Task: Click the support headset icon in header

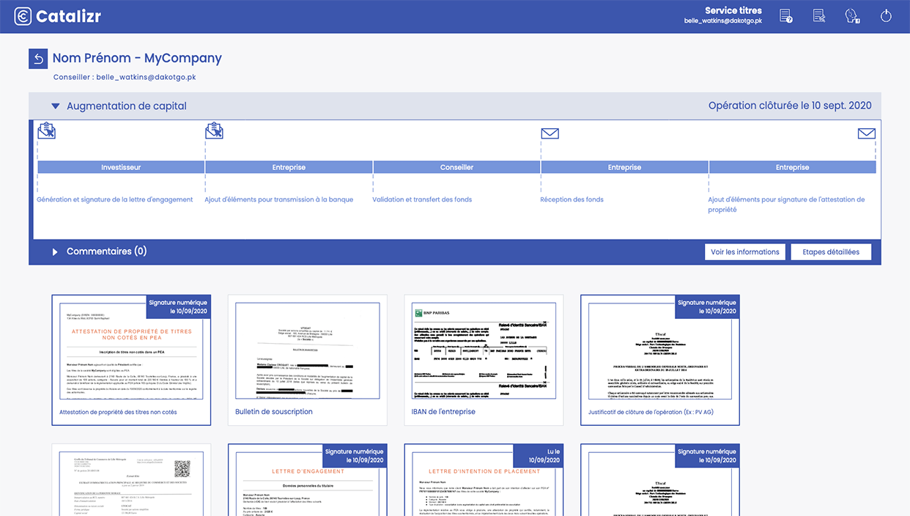Action: click(x=852, y=16)
